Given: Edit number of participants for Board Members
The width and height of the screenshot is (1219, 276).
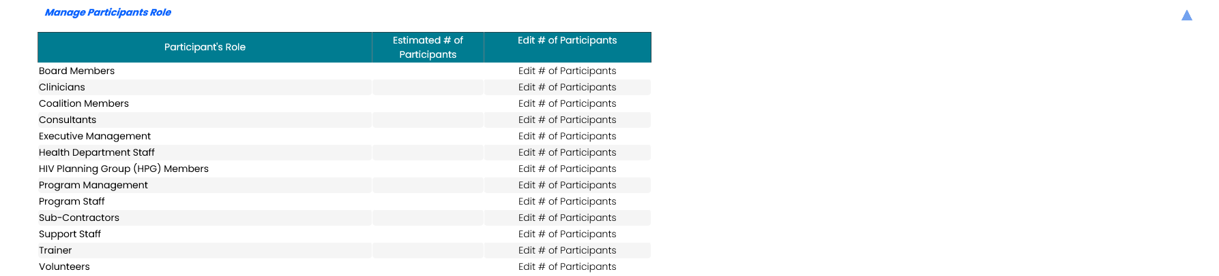Looking at the screenshot, I should pos(567,71).
